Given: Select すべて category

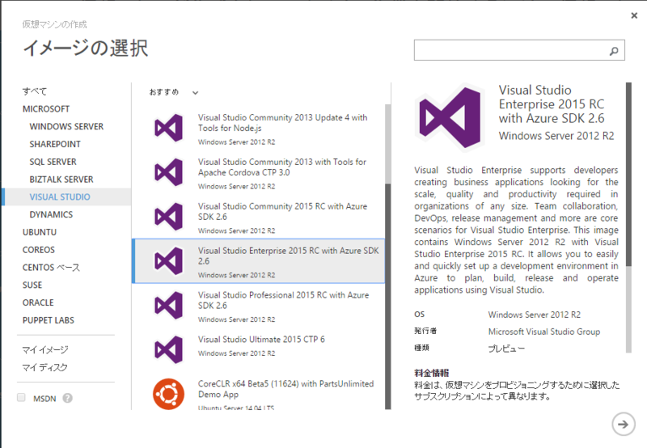Looking at the screenshot, I should [x=35, y=91].
